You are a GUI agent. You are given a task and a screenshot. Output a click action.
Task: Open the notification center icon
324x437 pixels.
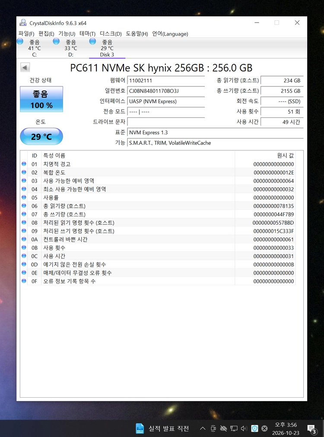[312, 429]
